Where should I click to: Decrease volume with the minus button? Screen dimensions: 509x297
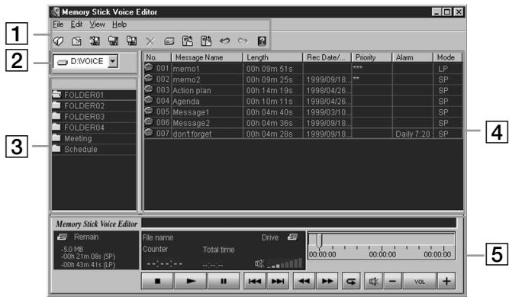coord(393,281)
